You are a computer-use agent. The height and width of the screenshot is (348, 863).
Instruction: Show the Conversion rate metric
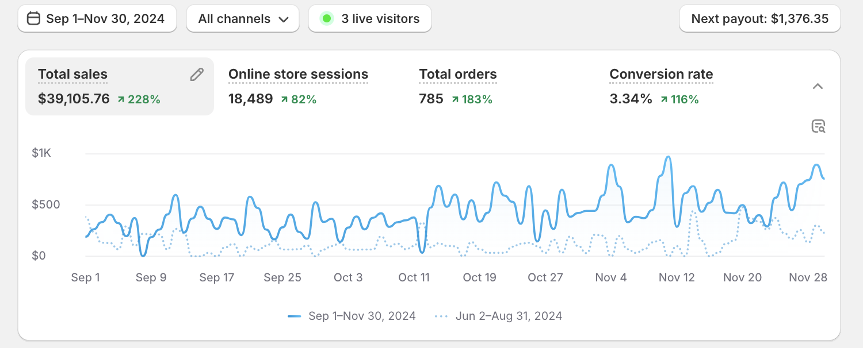(660, 75)
